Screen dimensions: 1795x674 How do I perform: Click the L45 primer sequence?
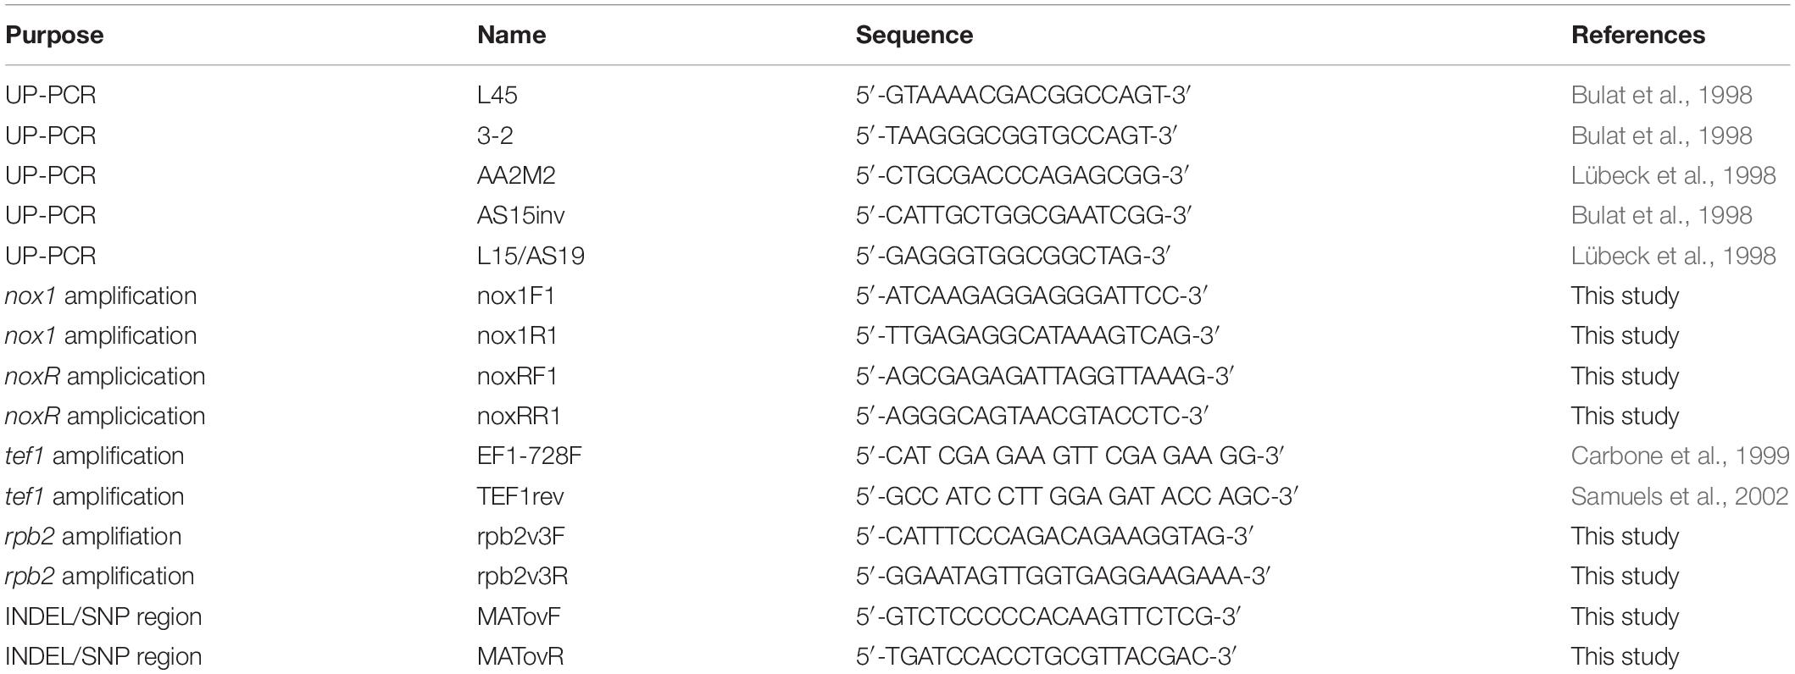click(1024, 95)
